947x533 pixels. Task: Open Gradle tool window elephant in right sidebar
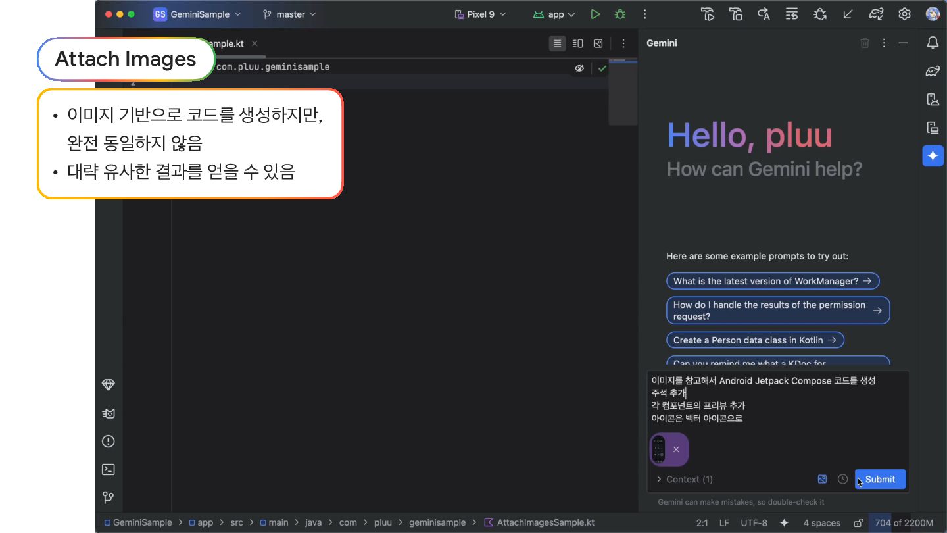[933, 71]
